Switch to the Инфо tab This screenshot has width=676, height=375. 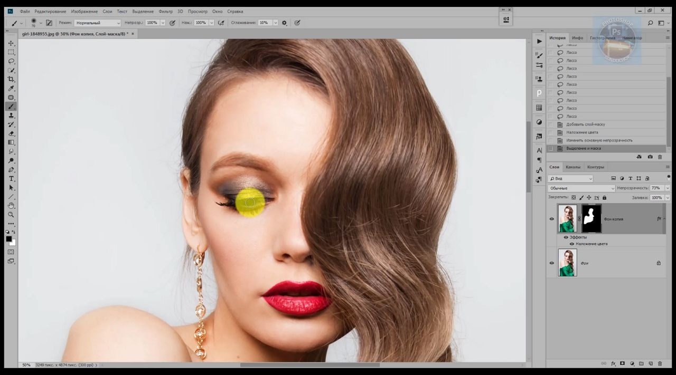point(578,37)
